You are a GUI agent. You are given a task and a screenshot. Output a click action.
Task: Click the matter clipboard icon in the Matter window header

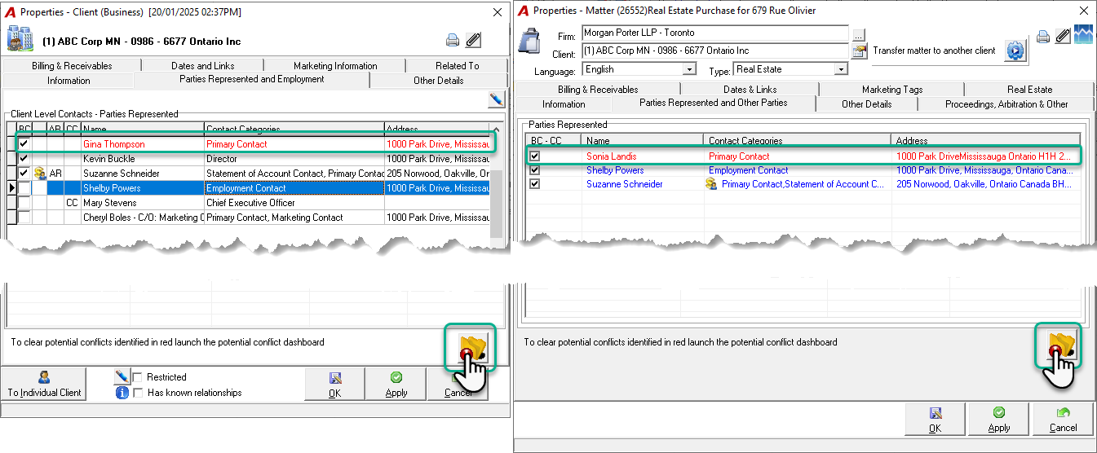pyautogui.click(x=530, y=41)
